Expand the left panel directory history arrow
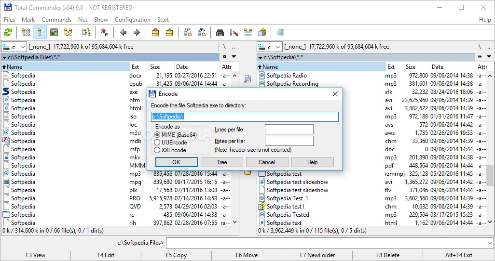 234,57
